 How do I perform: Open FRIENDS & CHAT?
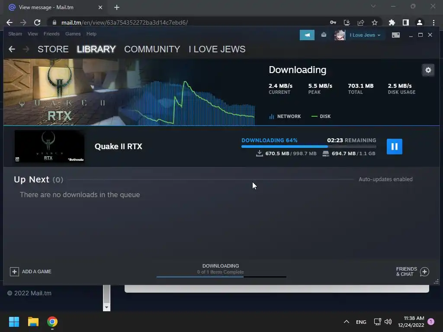coord(412,271)
